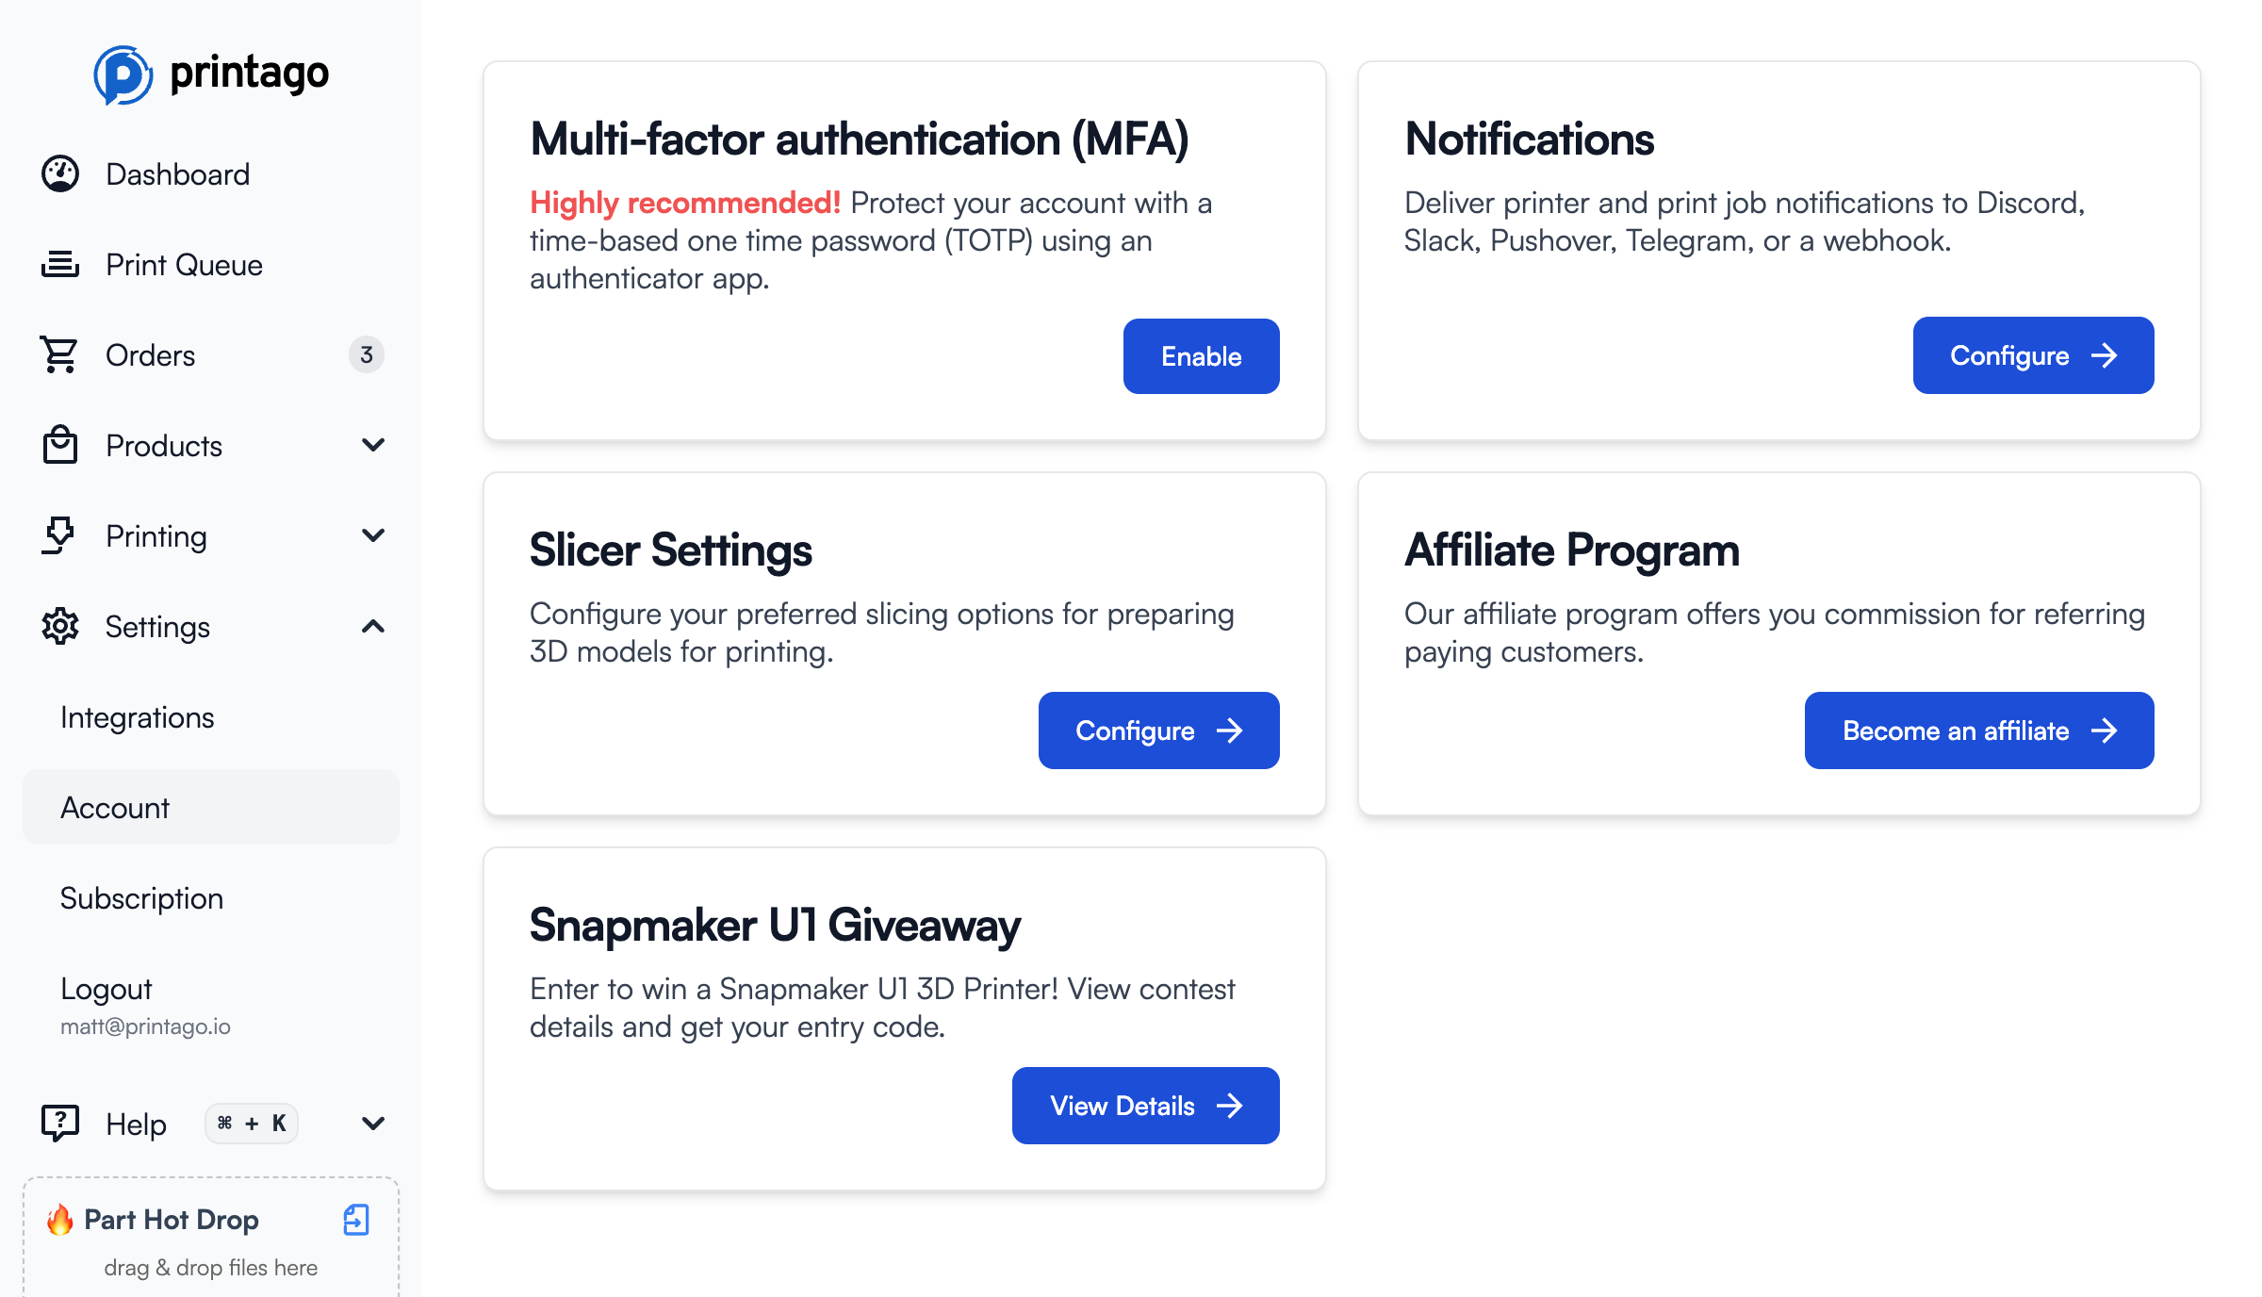Expand the Printing submenu chevron
This screenshot has height=1297, width=2262.
pos(373,535)
